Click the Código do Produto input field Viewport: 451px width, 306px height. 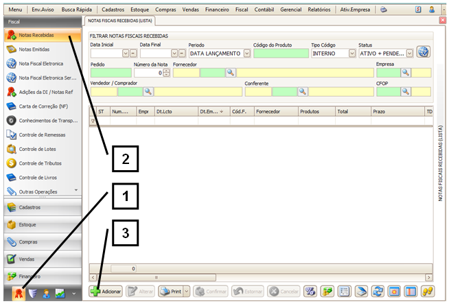click(x=280, y=53)
